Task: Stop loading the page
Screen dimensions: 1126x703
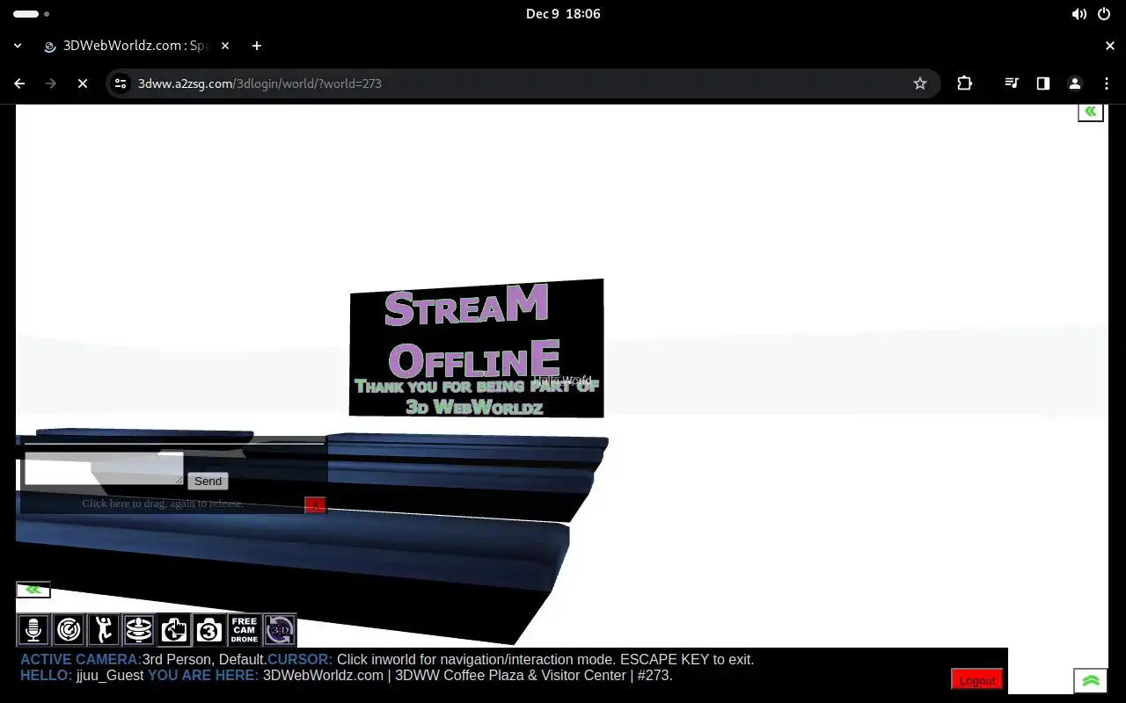Action: [x=83, y=83]
